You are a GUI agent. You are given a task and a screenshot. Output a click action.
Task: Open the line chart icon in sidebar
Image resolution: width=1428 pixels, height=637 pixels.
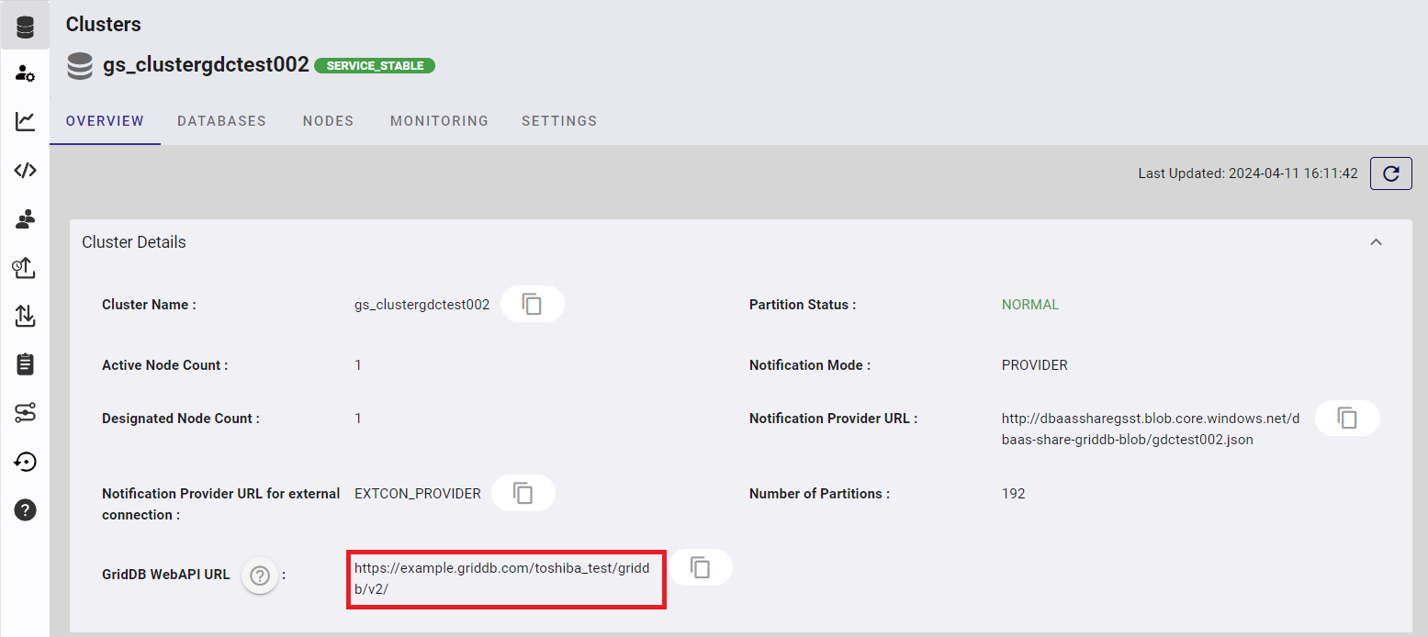coord(26,121)
